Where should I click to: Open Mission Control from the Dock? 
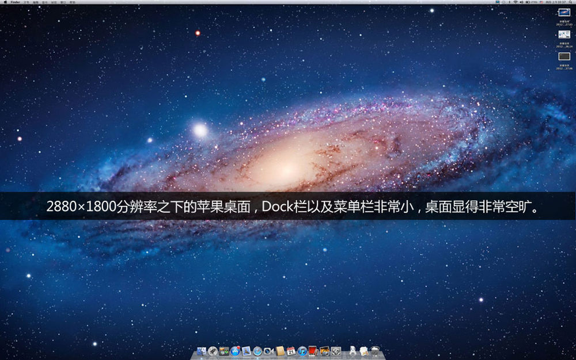coord(223,351)
